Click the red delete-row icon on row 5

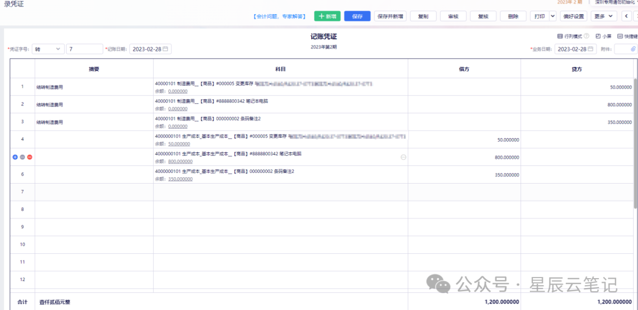[x=30, y=157]
